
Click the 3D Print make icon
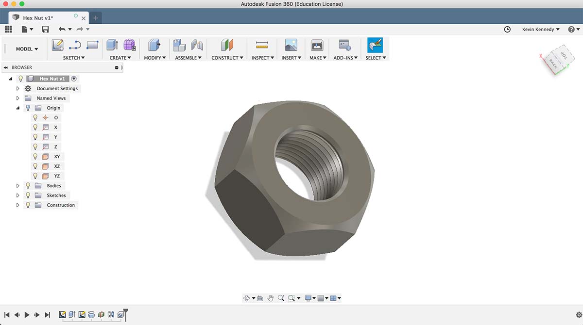(317, 45)
